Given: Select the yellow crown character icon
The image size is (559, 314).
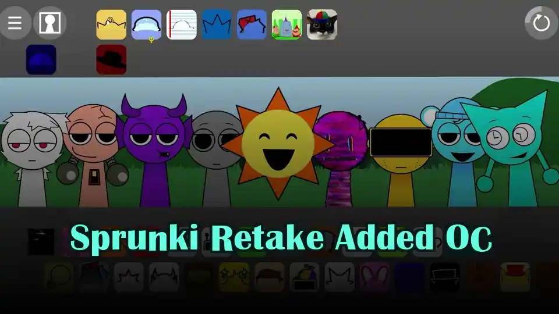Looking at the screenshot, I should coord(111,25).
